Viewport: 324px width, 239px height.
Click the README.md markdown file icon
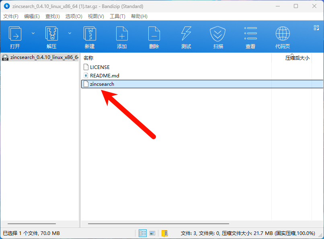pyautogui.click(x=86, y=75)
